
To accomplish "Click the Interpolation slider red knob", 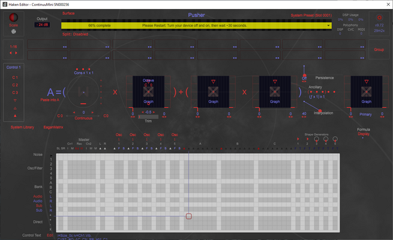I will click(320, 110).
